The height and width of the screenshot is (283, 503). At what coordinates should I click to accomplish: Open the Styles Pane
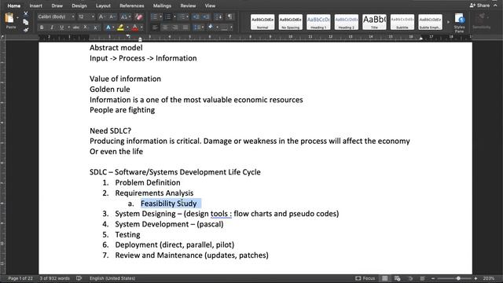click(459, 23)
